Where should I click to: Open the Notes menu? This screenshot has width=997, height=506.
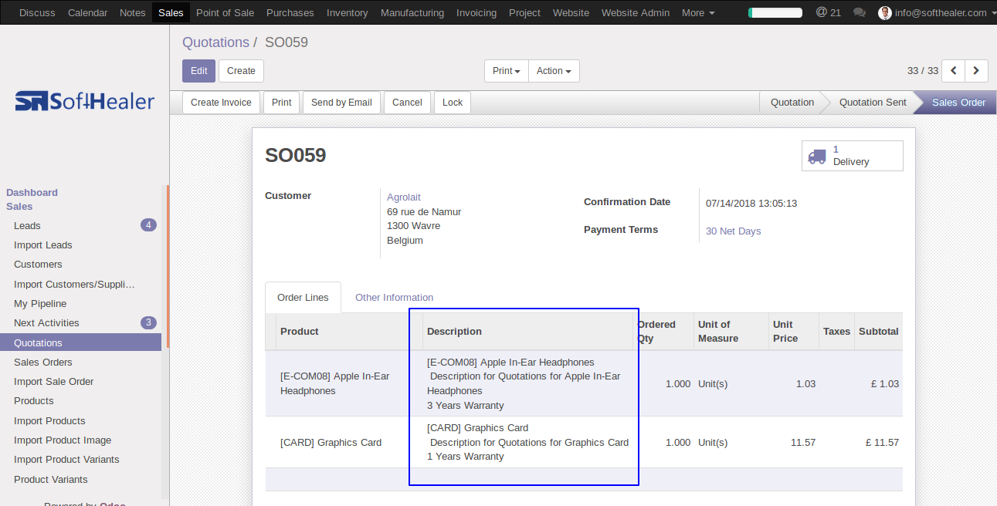coord(133,13)
